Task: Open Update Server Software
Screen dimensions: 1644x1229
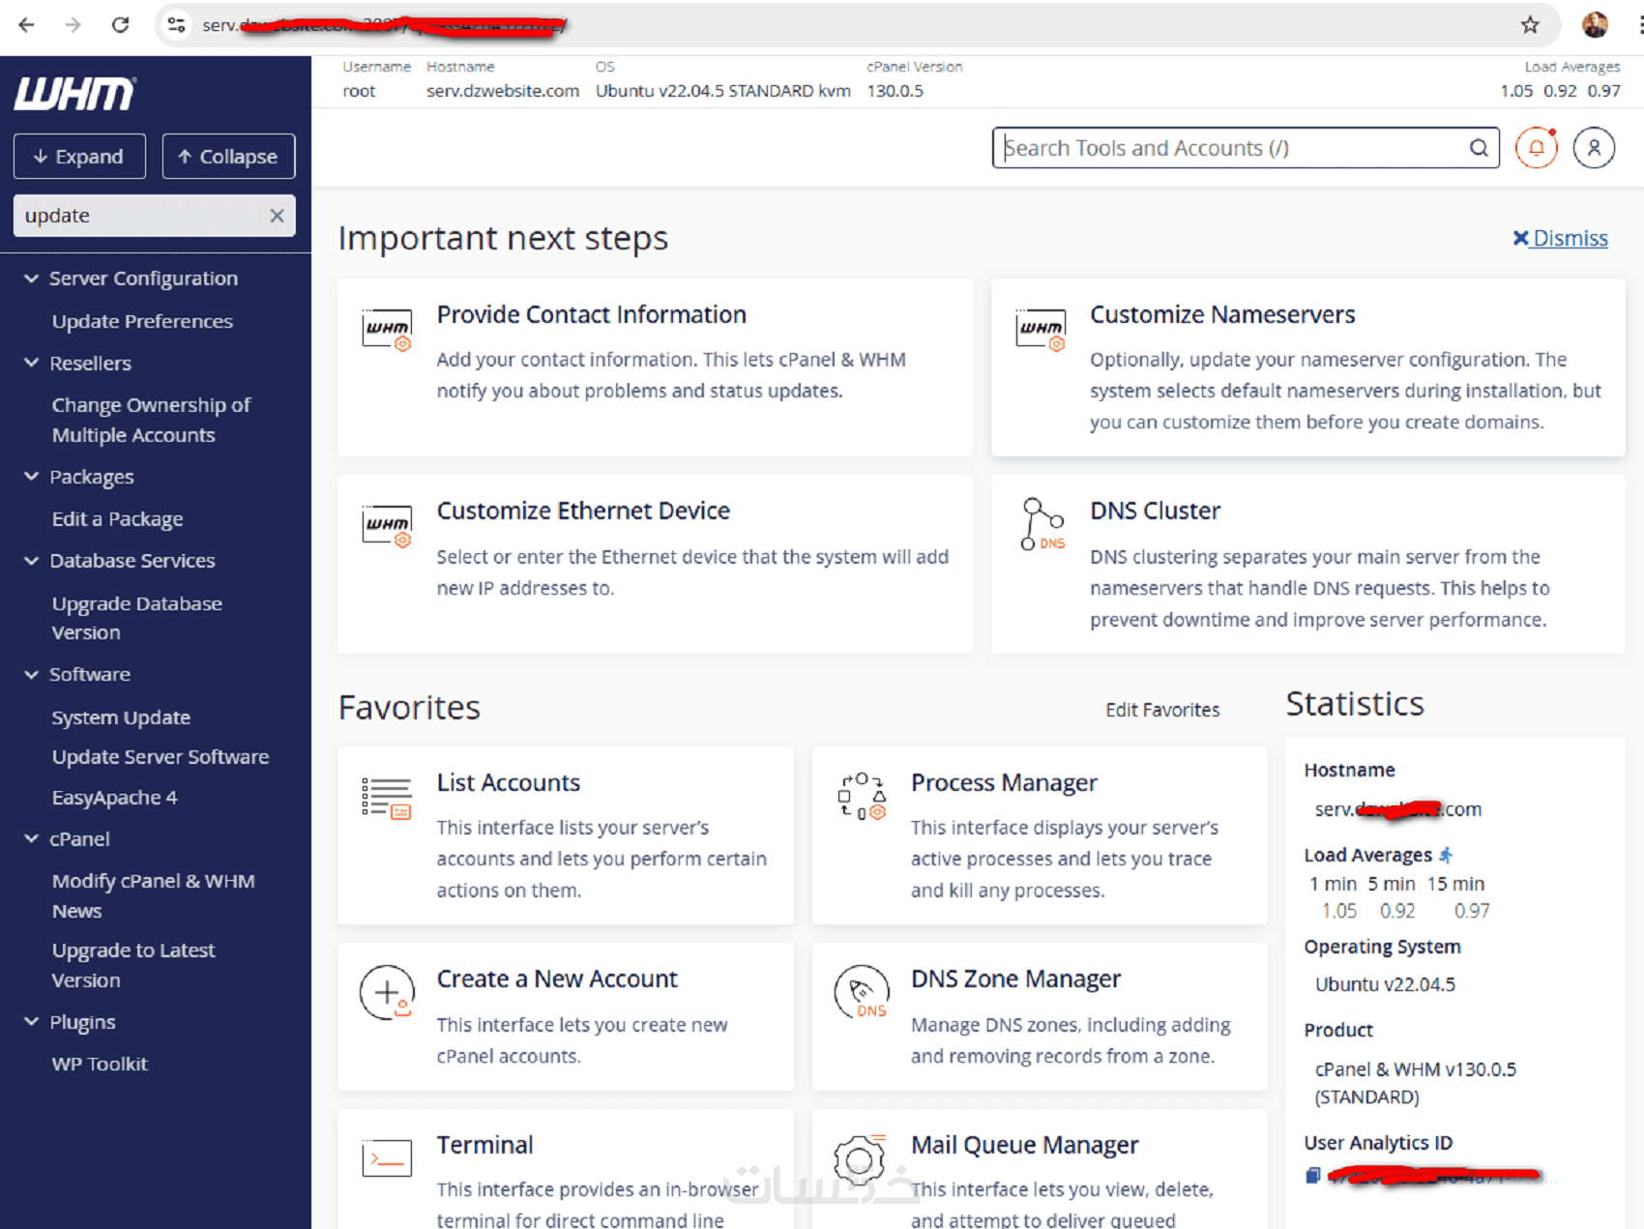Action: [161, 757]
